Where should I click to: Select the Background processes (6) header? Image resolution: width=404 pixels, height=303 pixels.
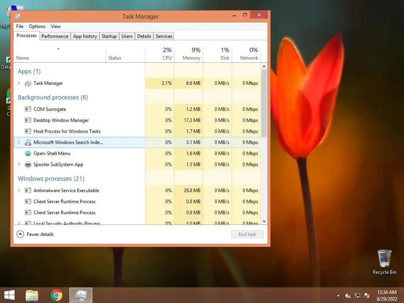53,97
